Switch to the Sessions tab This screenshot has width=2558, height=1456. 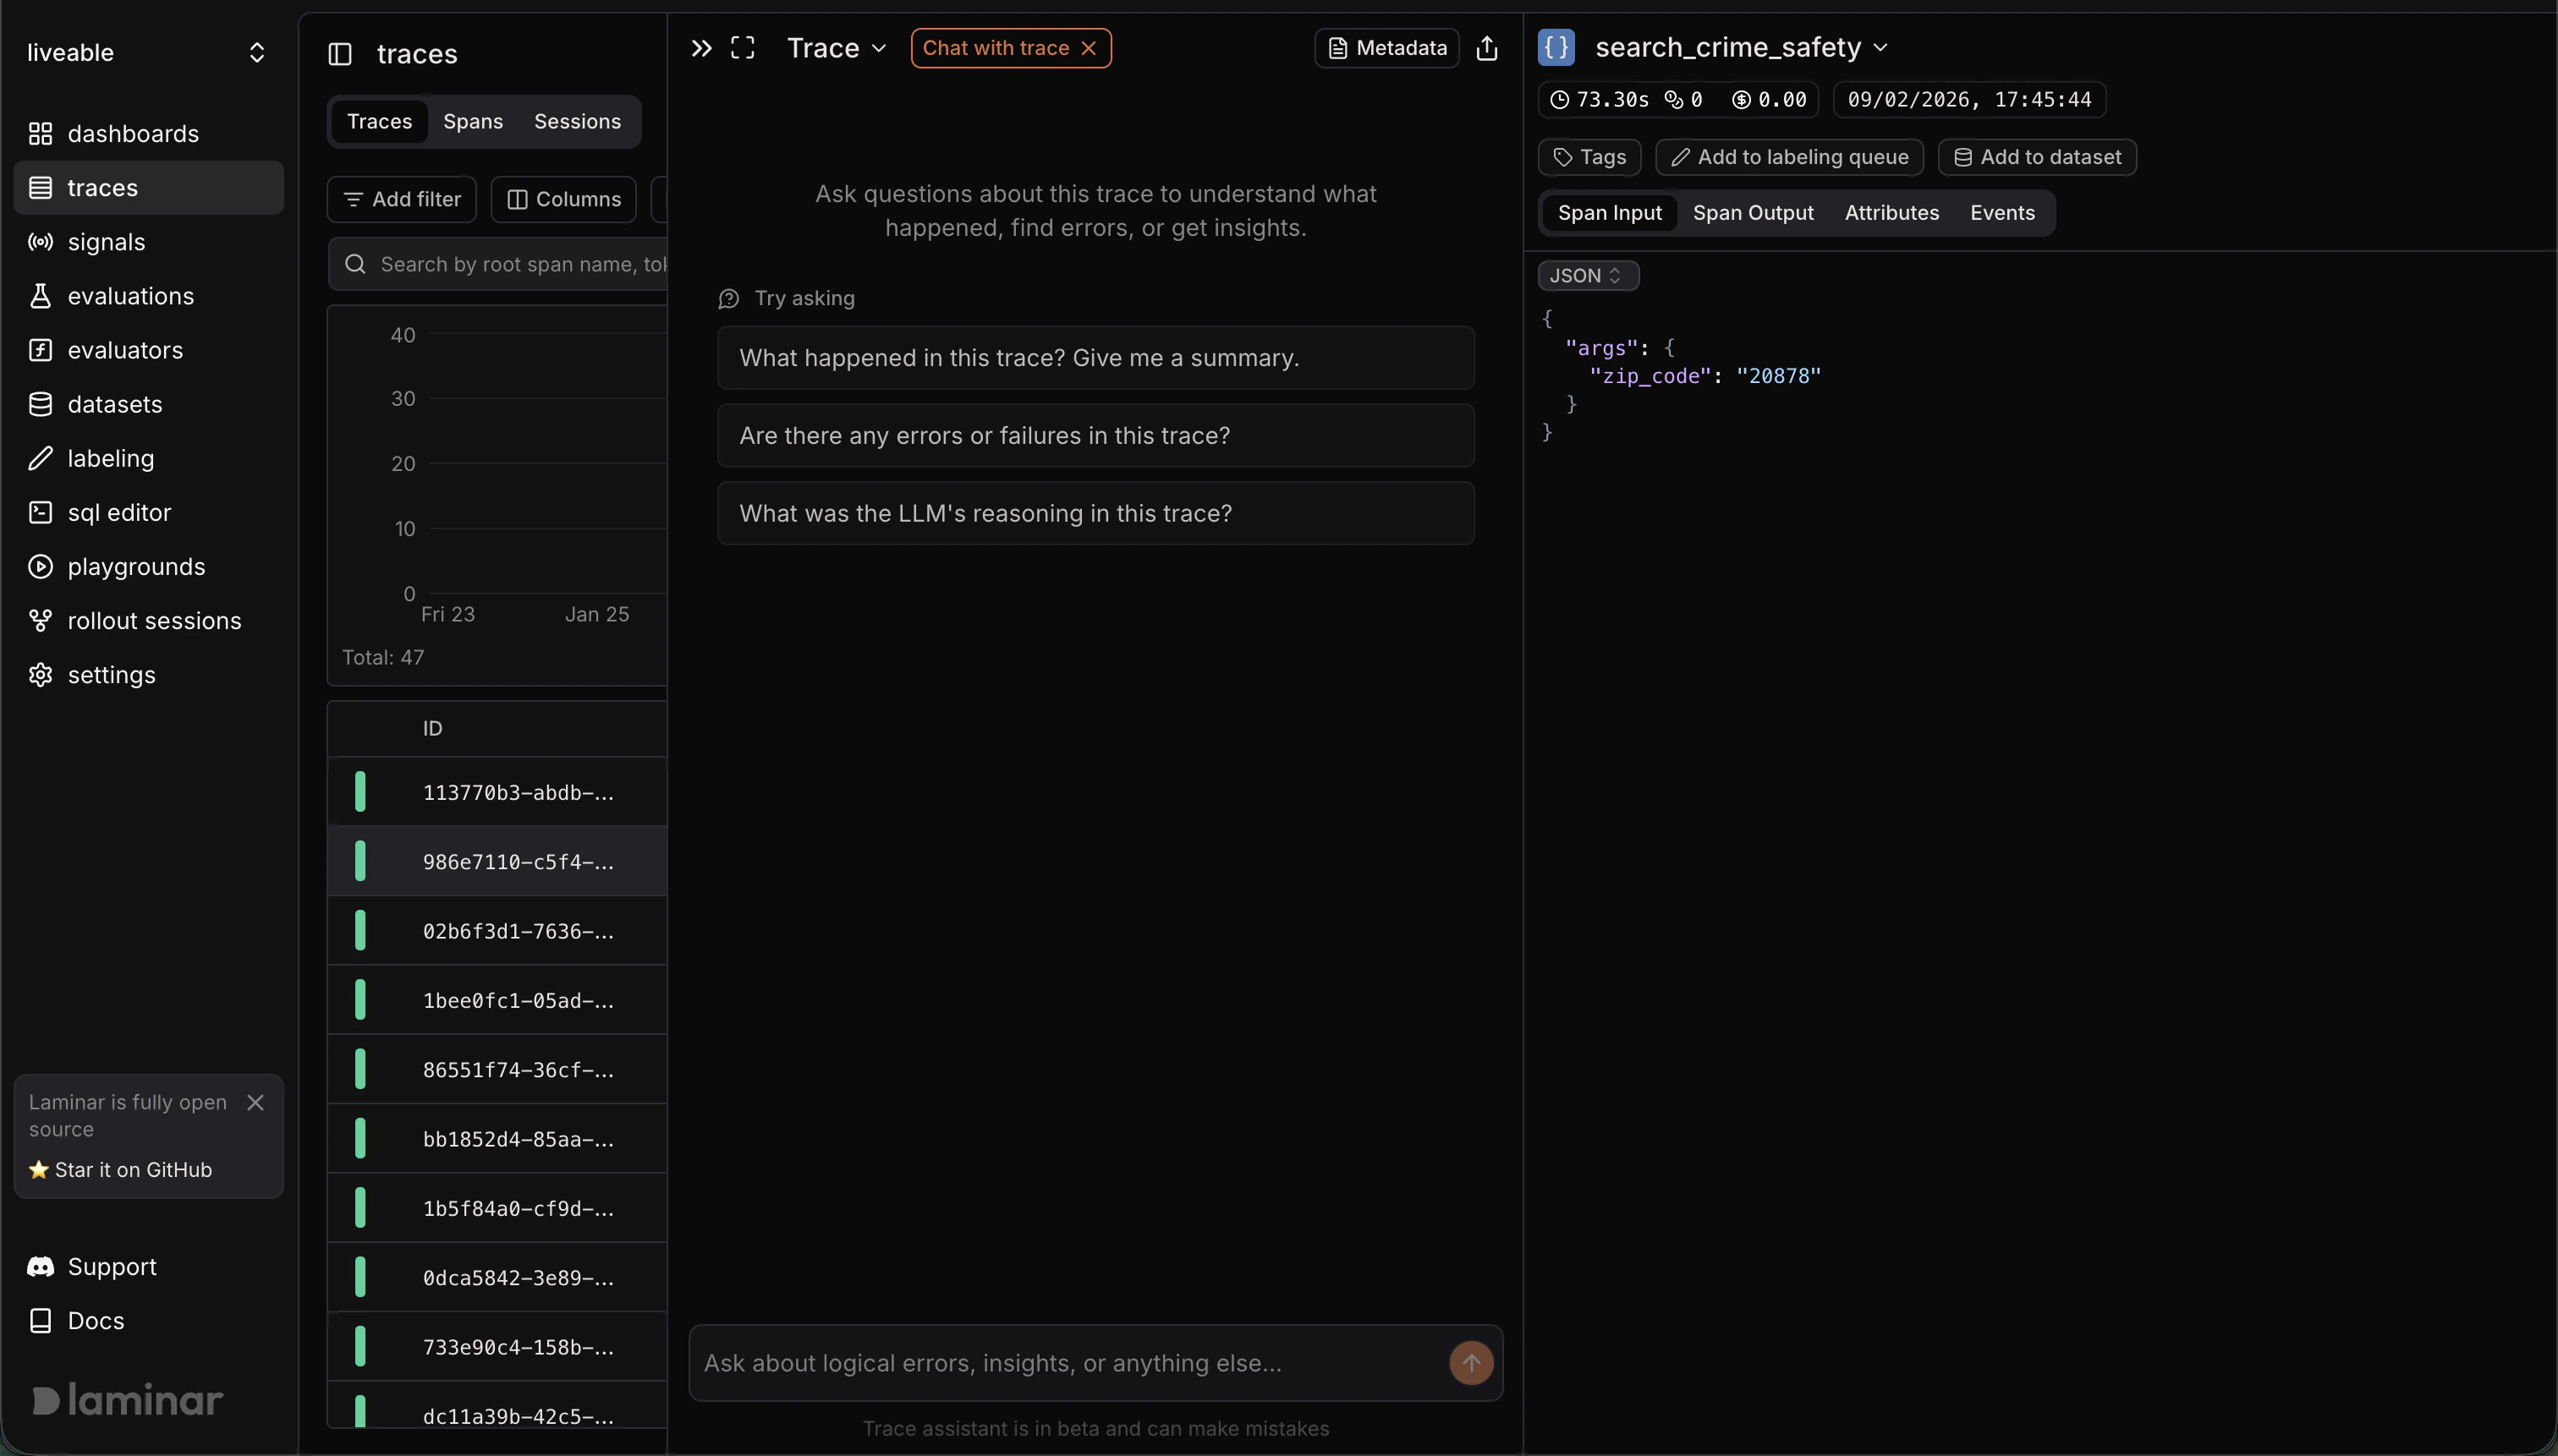tap(577, 122)
